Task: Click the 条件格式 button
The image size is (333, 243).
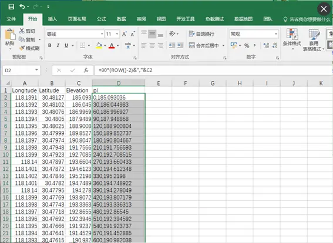Action: [292, 39]
